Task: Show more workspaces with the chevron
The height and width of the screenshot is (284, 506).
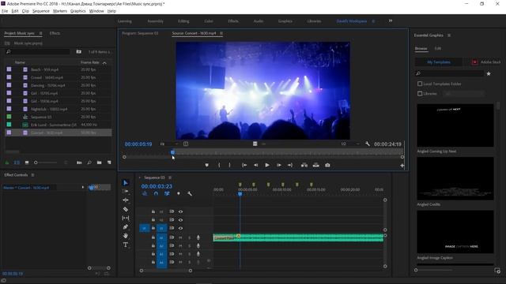Action: click(391, 21)
